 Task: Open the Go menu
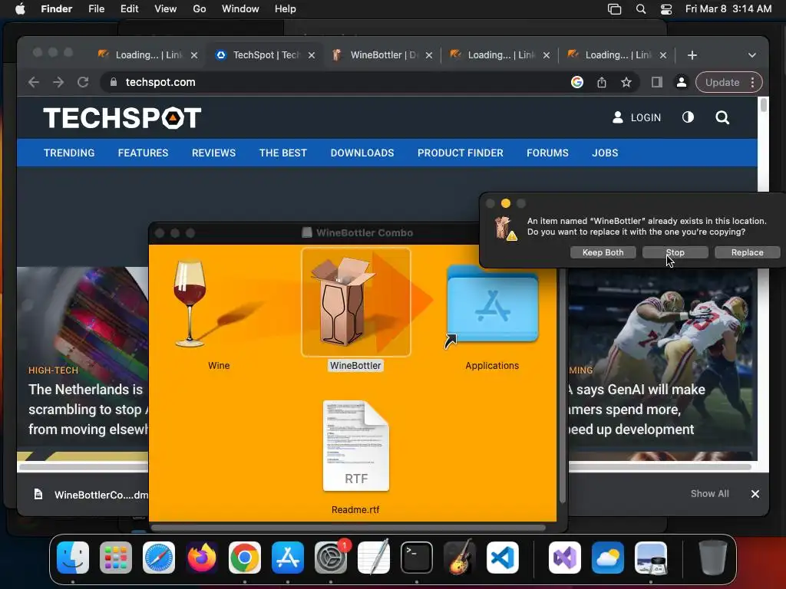(200, 9)
